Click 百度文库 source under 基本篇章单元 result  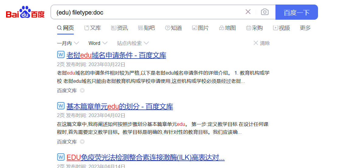67,142
